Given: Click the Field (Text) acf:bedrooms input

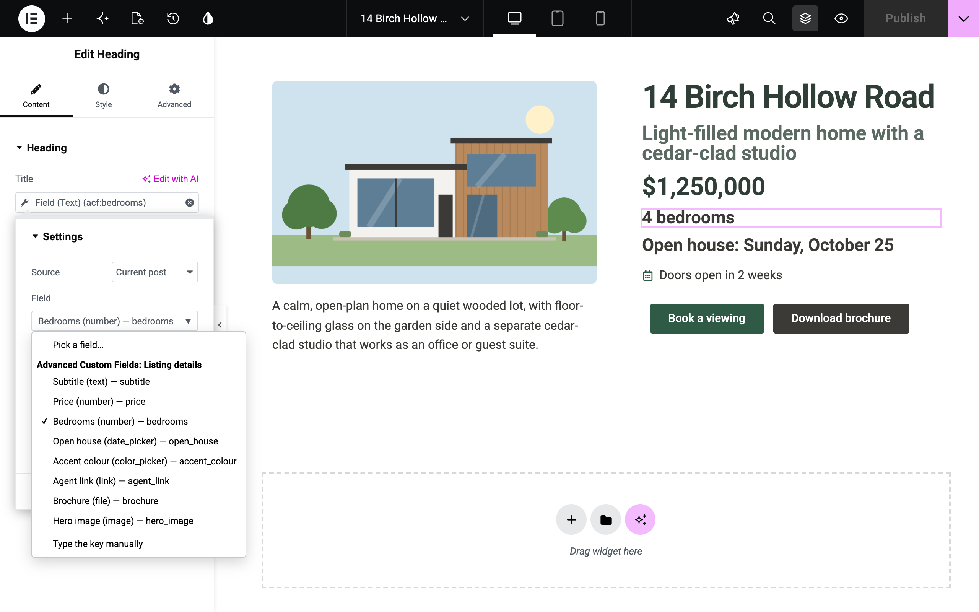Looking at the screenshot, I should 107,202.
